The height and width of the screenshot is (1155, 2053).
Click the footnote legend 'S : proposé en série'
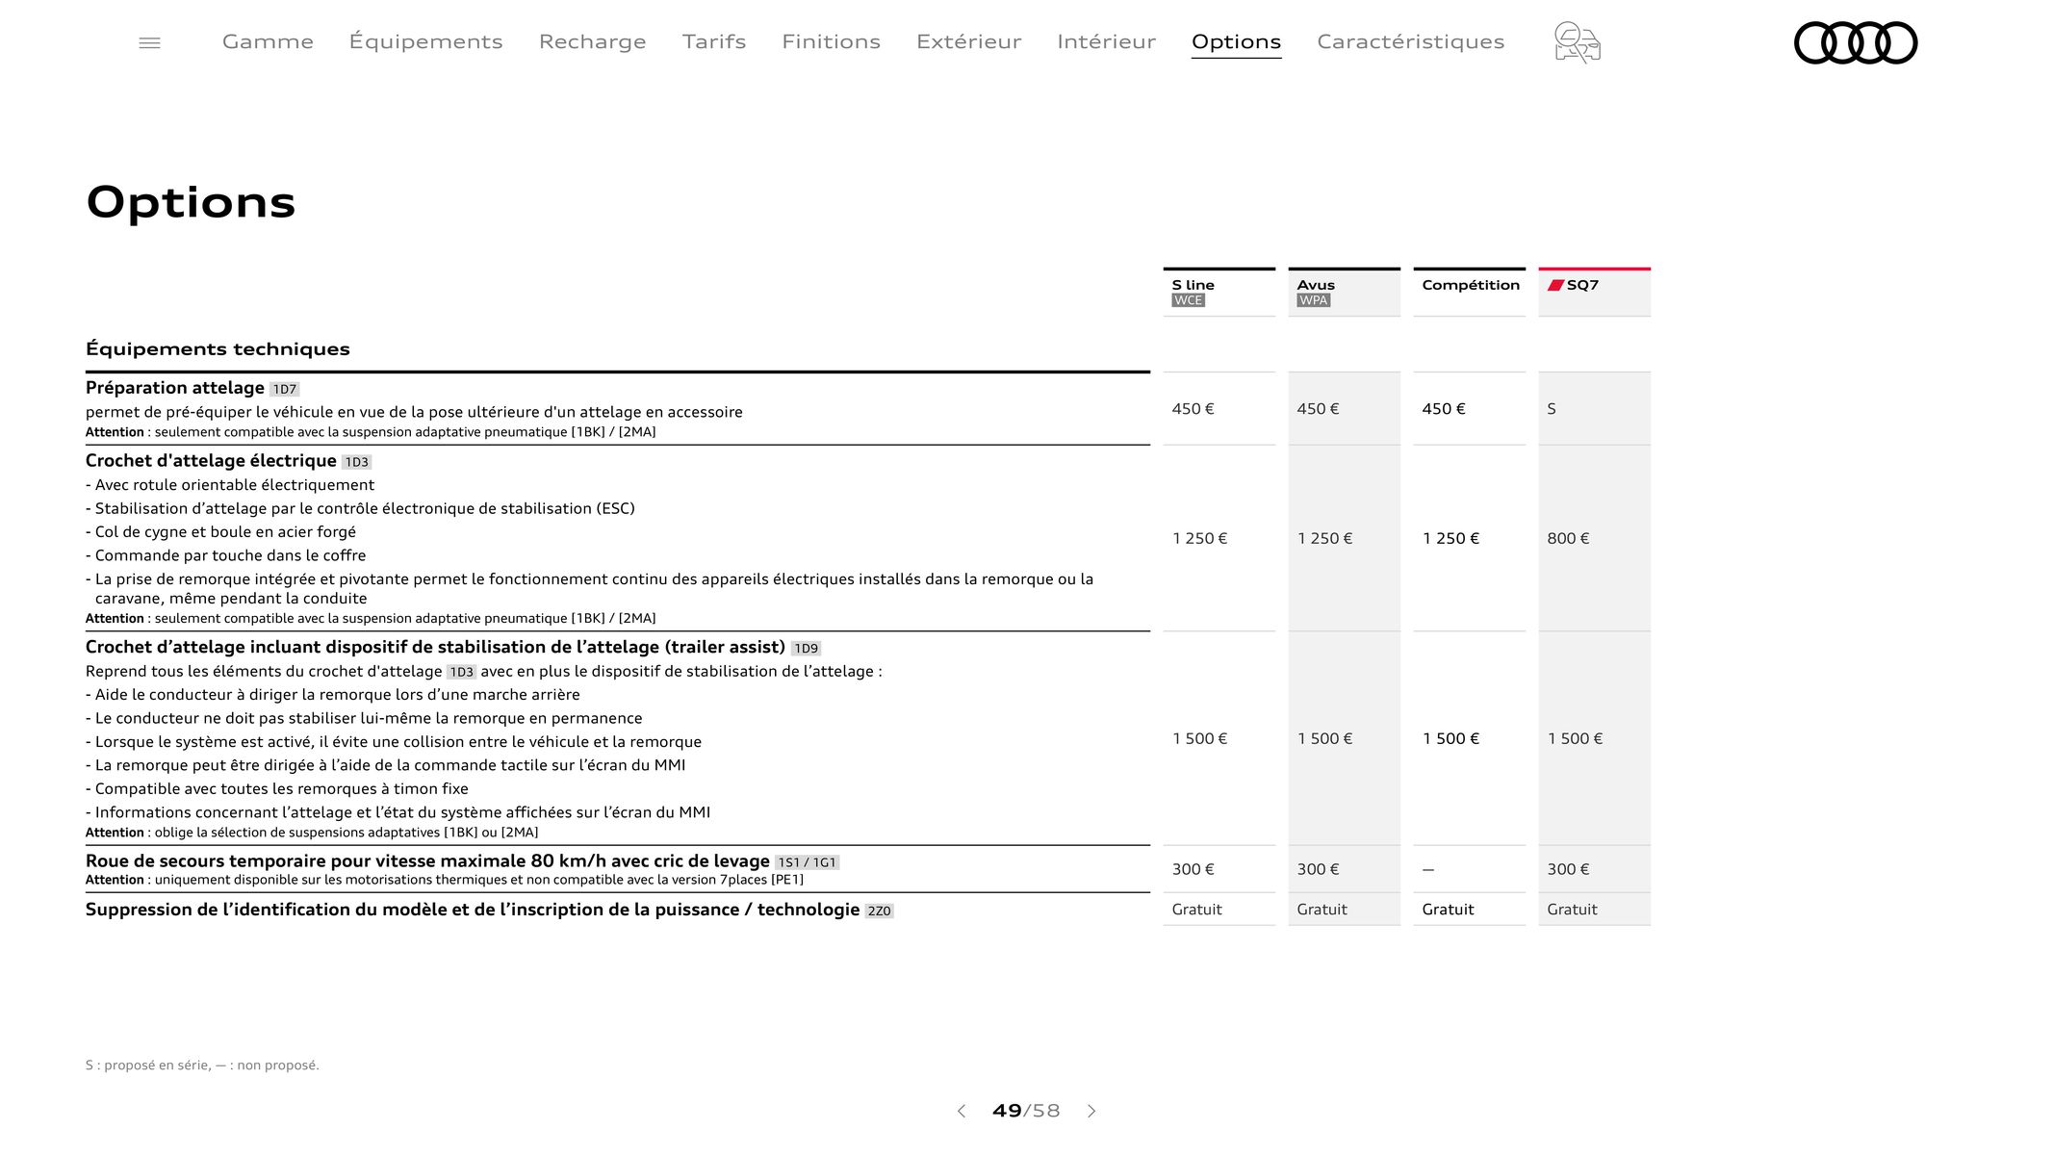click(x=202, y=1065)
